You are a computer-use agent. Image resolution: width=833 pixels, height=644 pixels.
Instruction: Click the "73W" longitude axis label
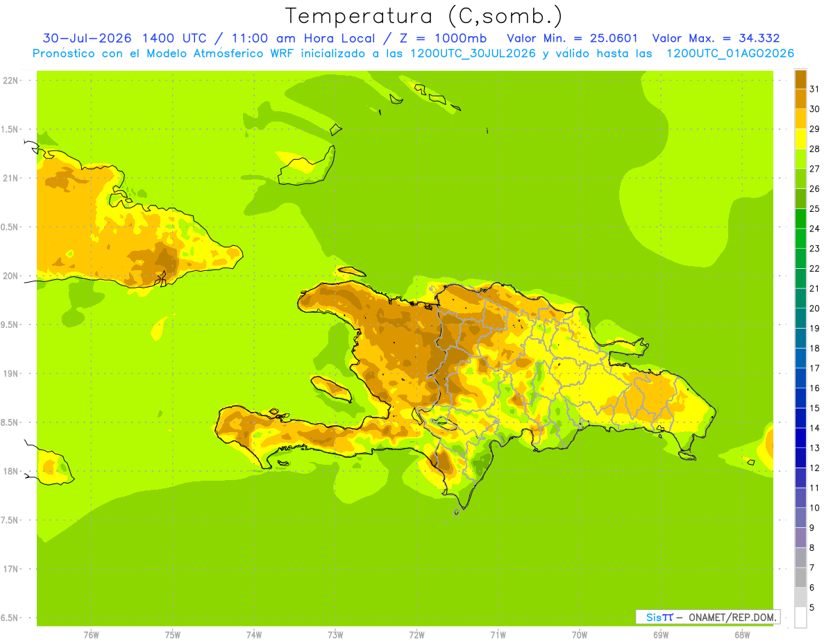335,634
